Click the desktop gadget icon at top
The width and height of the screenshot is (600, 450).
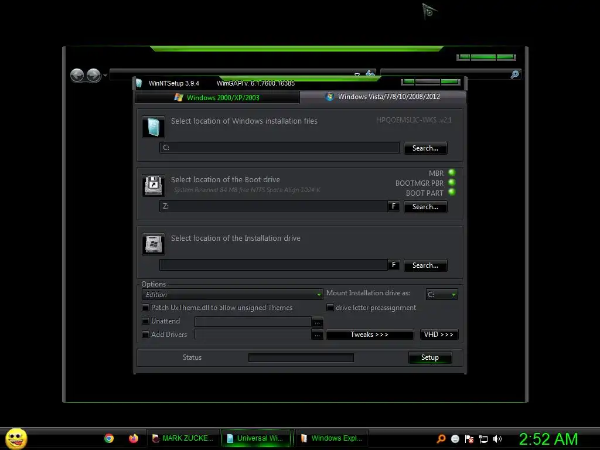pos(429,12)
